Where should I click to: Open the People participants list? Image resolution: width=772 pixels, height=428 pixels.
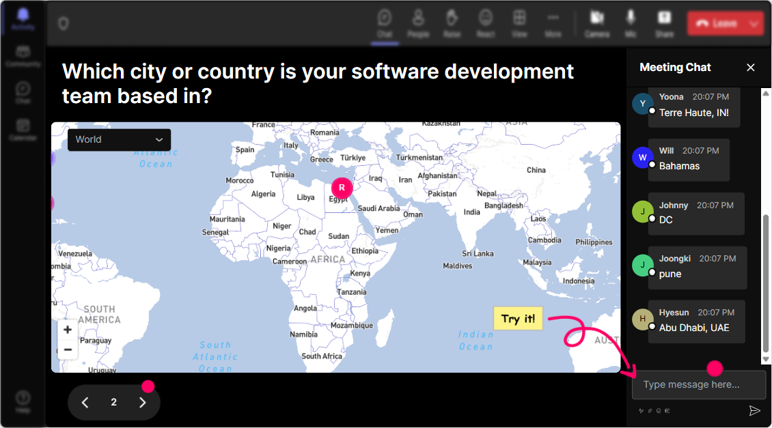[x=418, y=24]
